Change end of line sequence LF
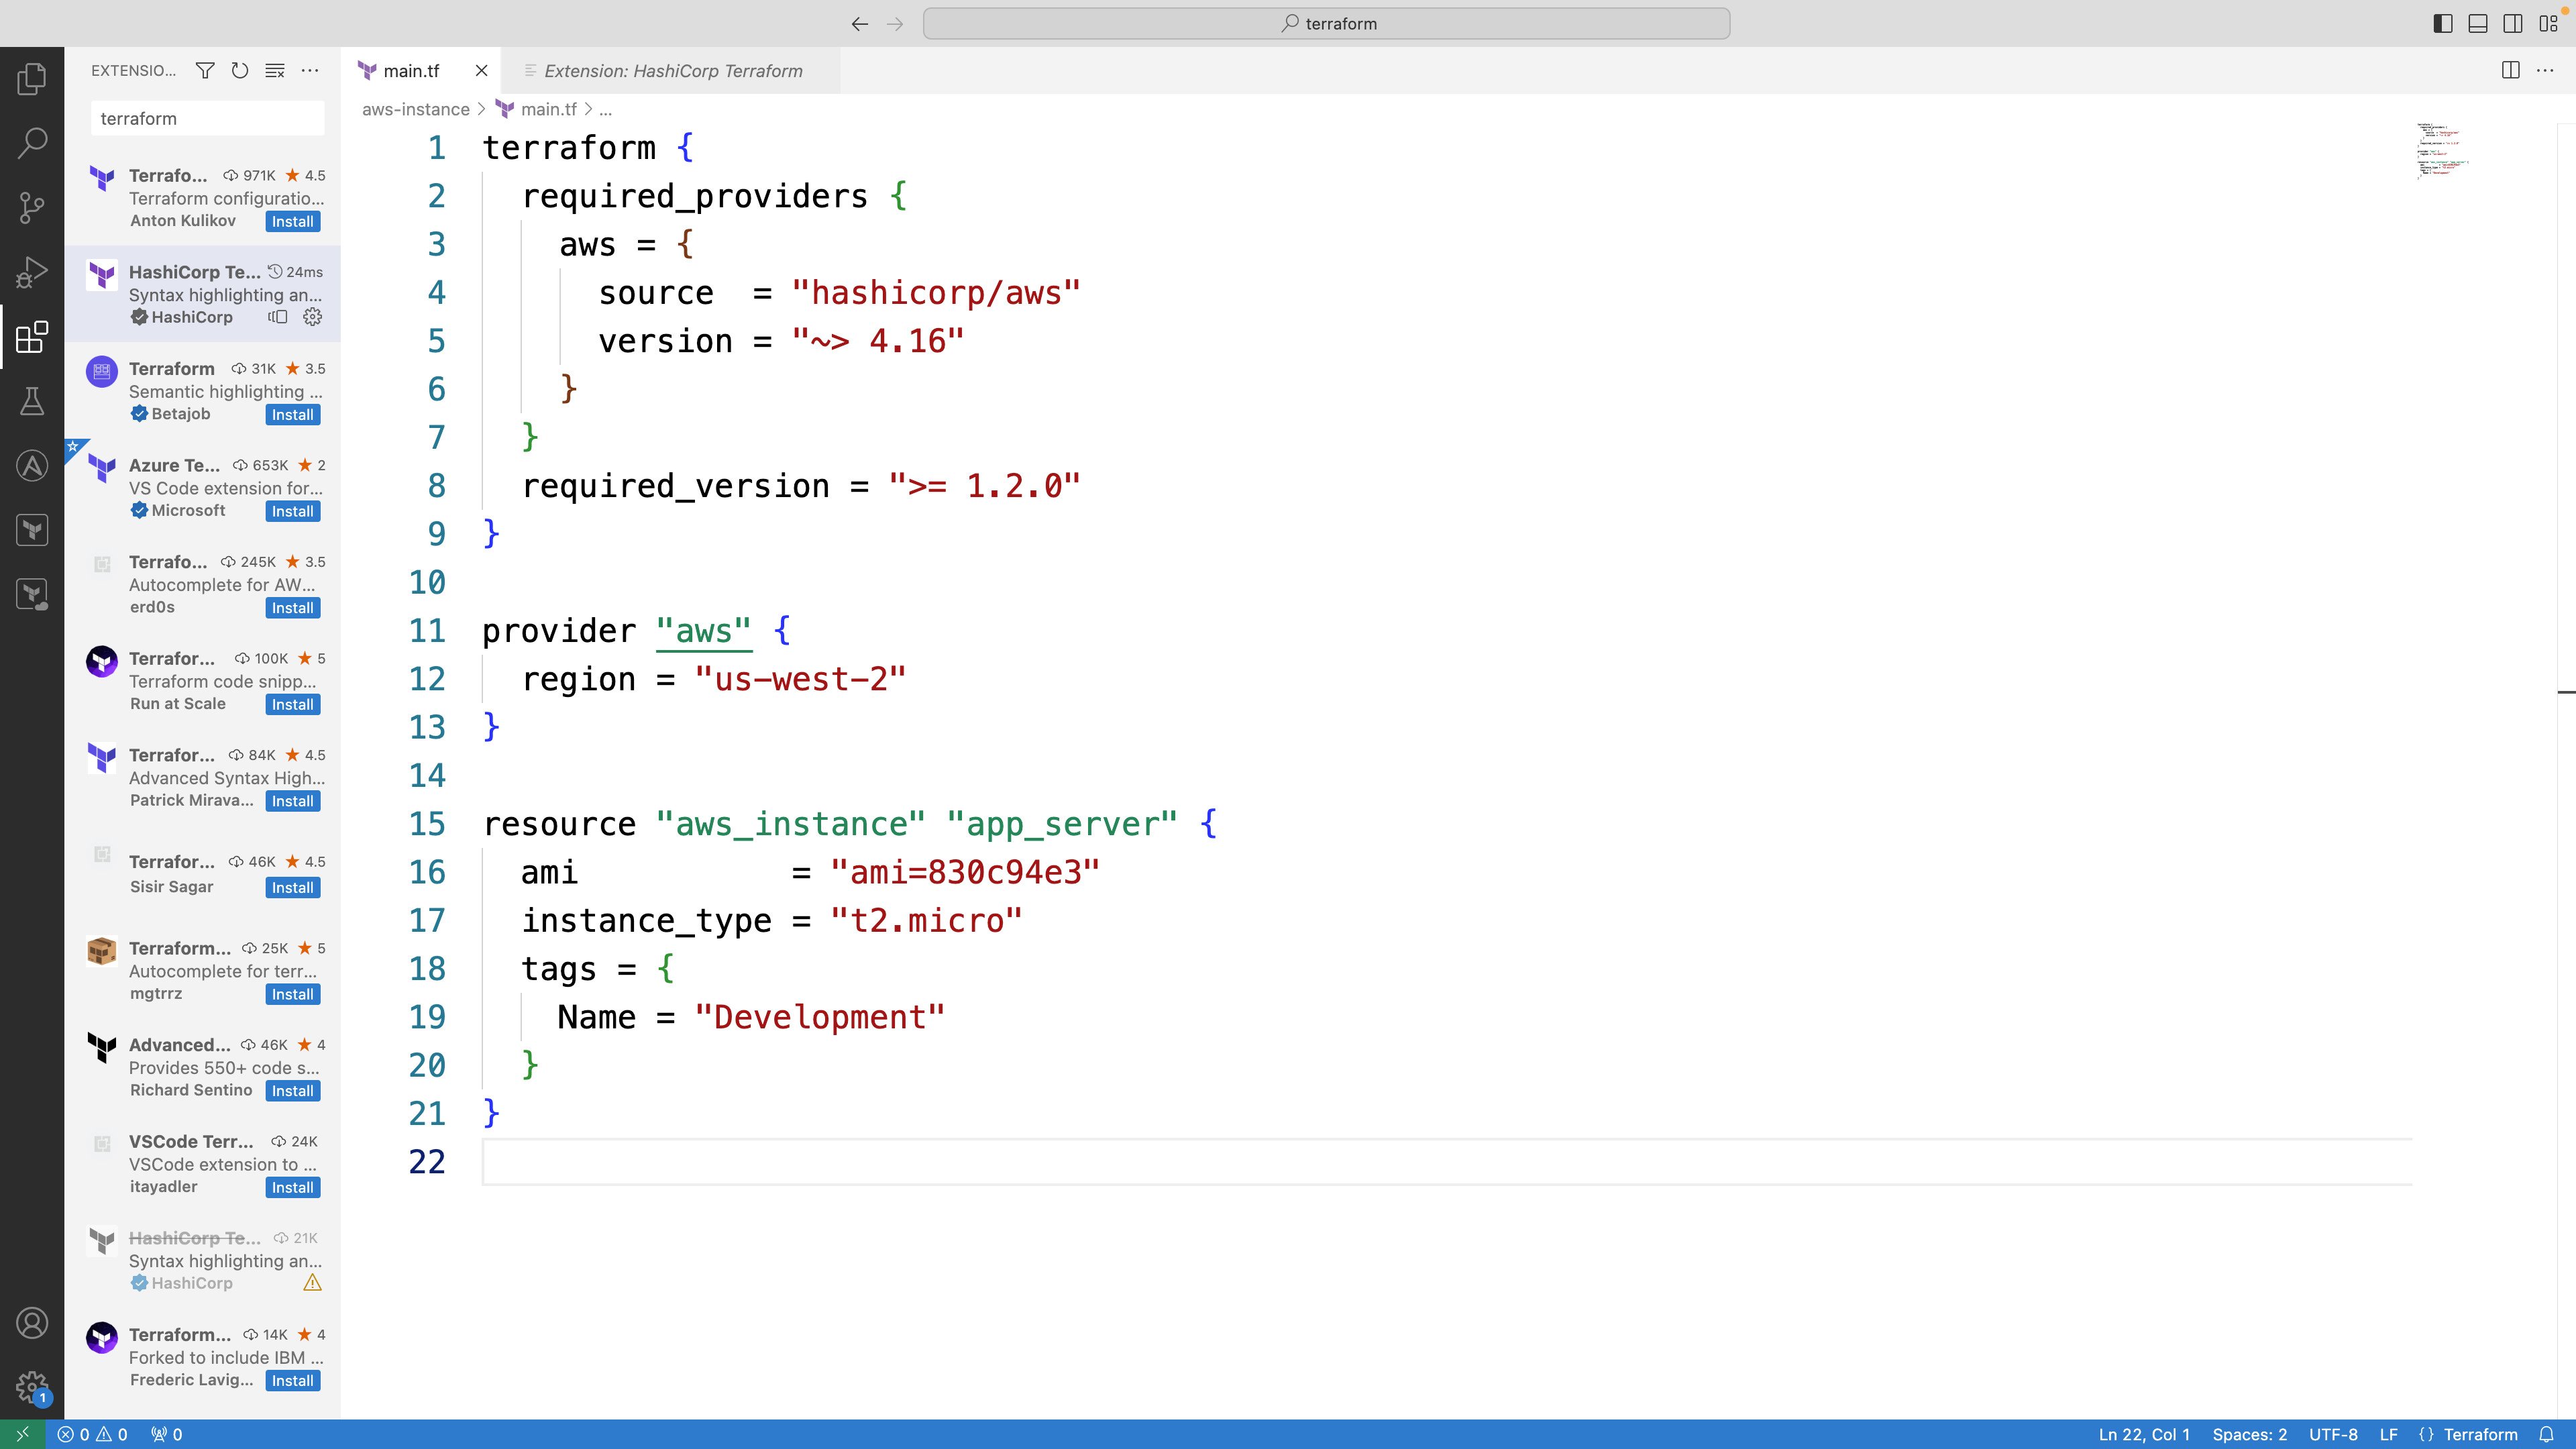Image resolution: width=2576 pixels, height=1449 pixels. click(2388, 1434)
